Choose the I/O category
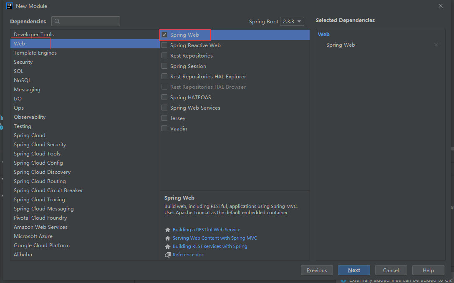454x283 pixels. click(85, 99)
